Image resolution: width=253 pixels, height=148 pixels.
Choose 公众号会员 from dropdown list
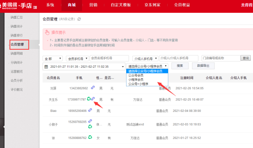[x=147, y=75]
